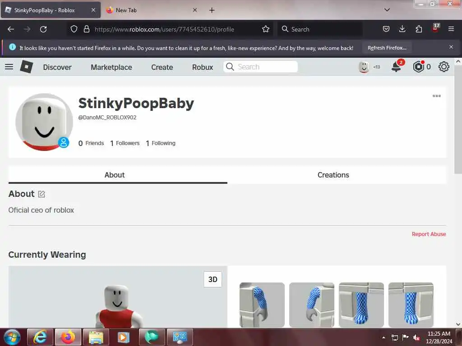Screen dimensions: 462x346
Task: View the 0 Friends list
Action: tap(91, 143)
